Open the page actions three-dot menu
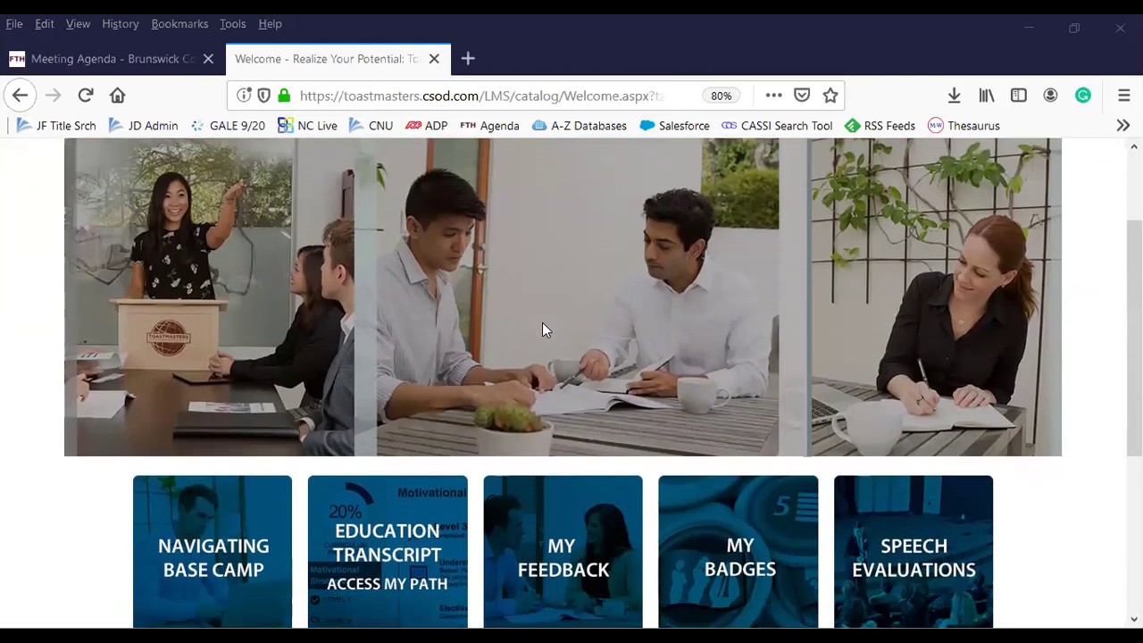Viewport: 1143px width, 643px height. pos(773,96)
